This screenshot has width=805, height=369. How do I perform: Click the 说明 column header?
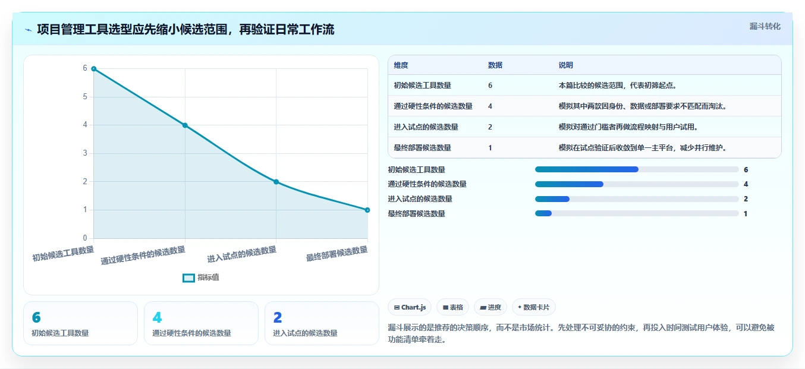(x=565, y=65)
